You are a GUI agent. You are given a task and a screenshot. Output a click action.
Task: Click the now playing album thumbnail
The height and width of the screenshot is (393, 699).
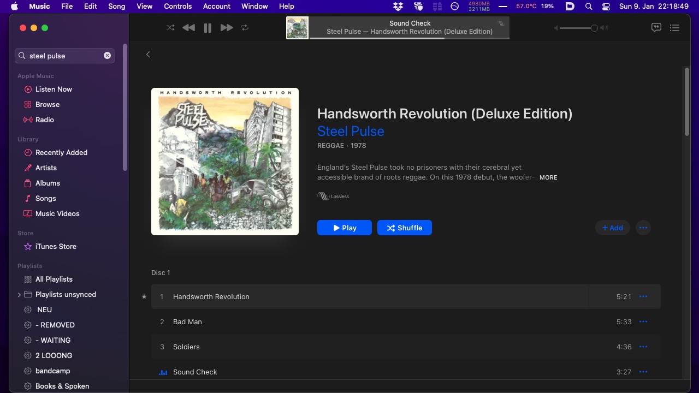point(297,27)
